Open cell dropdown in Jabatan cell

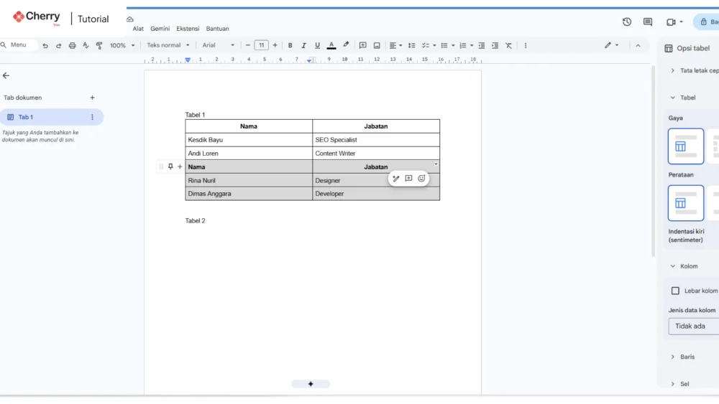436,164
